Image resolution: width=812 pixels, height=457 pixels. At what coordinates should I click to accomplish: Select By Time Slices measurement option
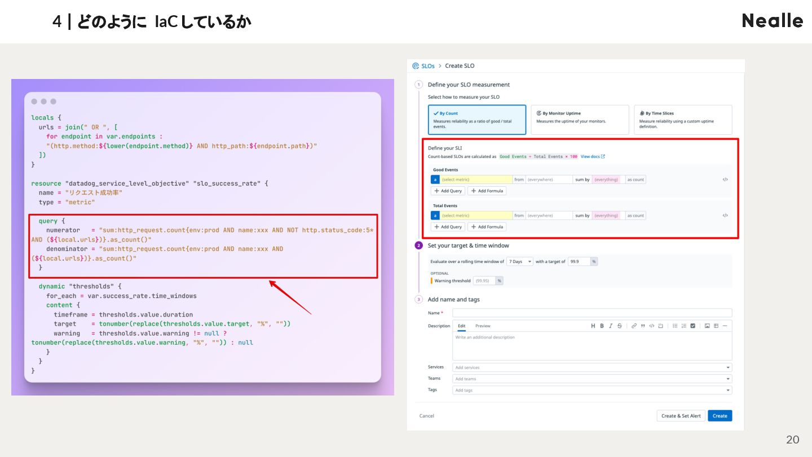[x=683, y=120]
